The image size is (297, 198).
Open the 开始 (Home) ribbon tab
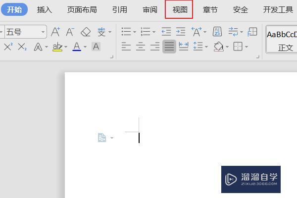[x=14, y=9]
